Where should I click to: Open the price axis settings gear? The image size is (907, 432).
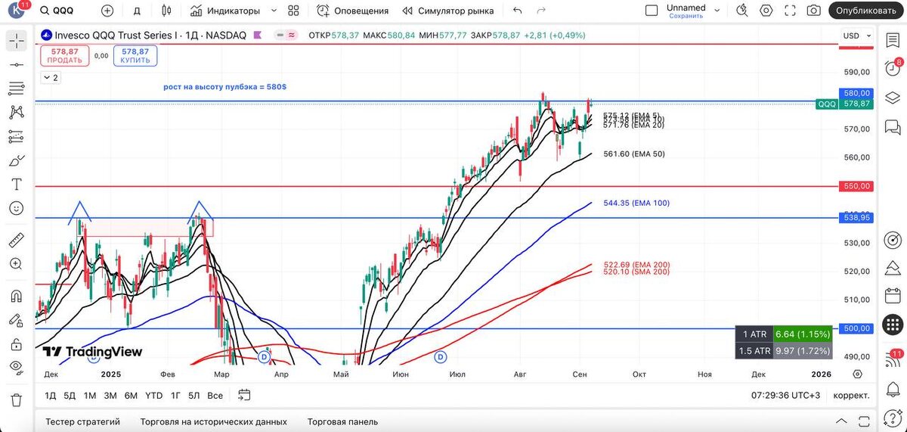[857, 374]
